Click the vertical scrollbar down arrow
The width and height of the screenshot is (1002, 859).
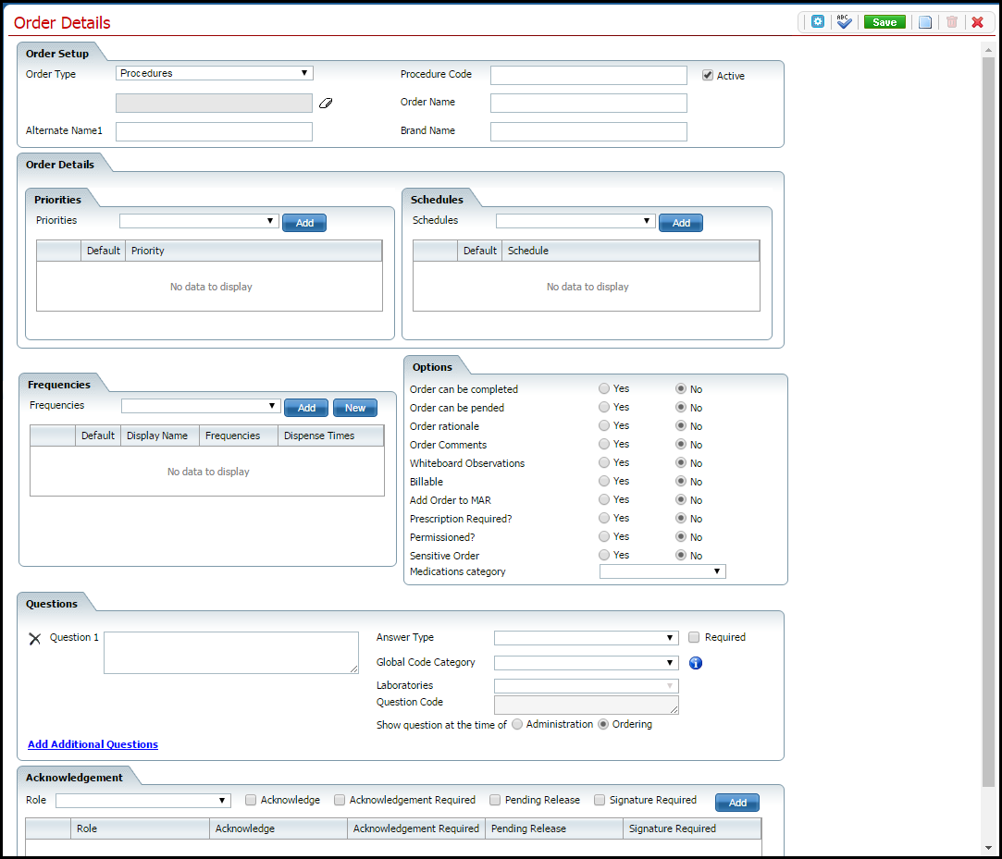(x=988, y=848)
